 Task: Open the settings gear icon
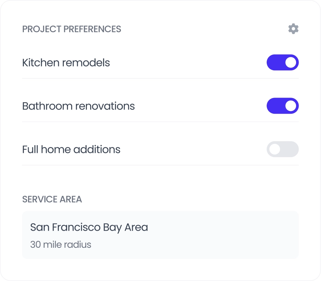click(x=293, y=29)
